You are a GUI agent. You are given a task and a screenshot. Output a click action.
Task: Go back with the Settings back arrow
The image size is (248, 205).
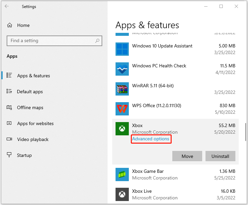click(7, 6)
